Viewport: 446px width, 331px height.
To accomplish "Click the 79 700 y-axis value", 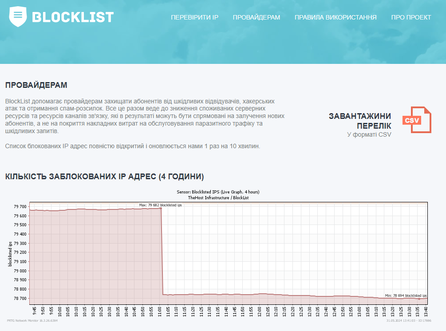I will pyautogui.click(x=20, y=207).
